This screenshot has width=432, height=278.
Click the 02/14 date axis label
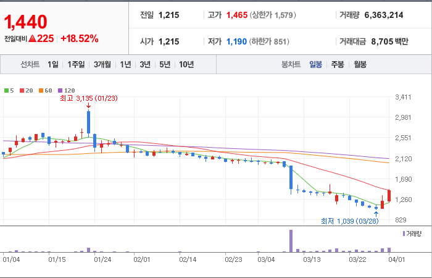coord(188,260)
